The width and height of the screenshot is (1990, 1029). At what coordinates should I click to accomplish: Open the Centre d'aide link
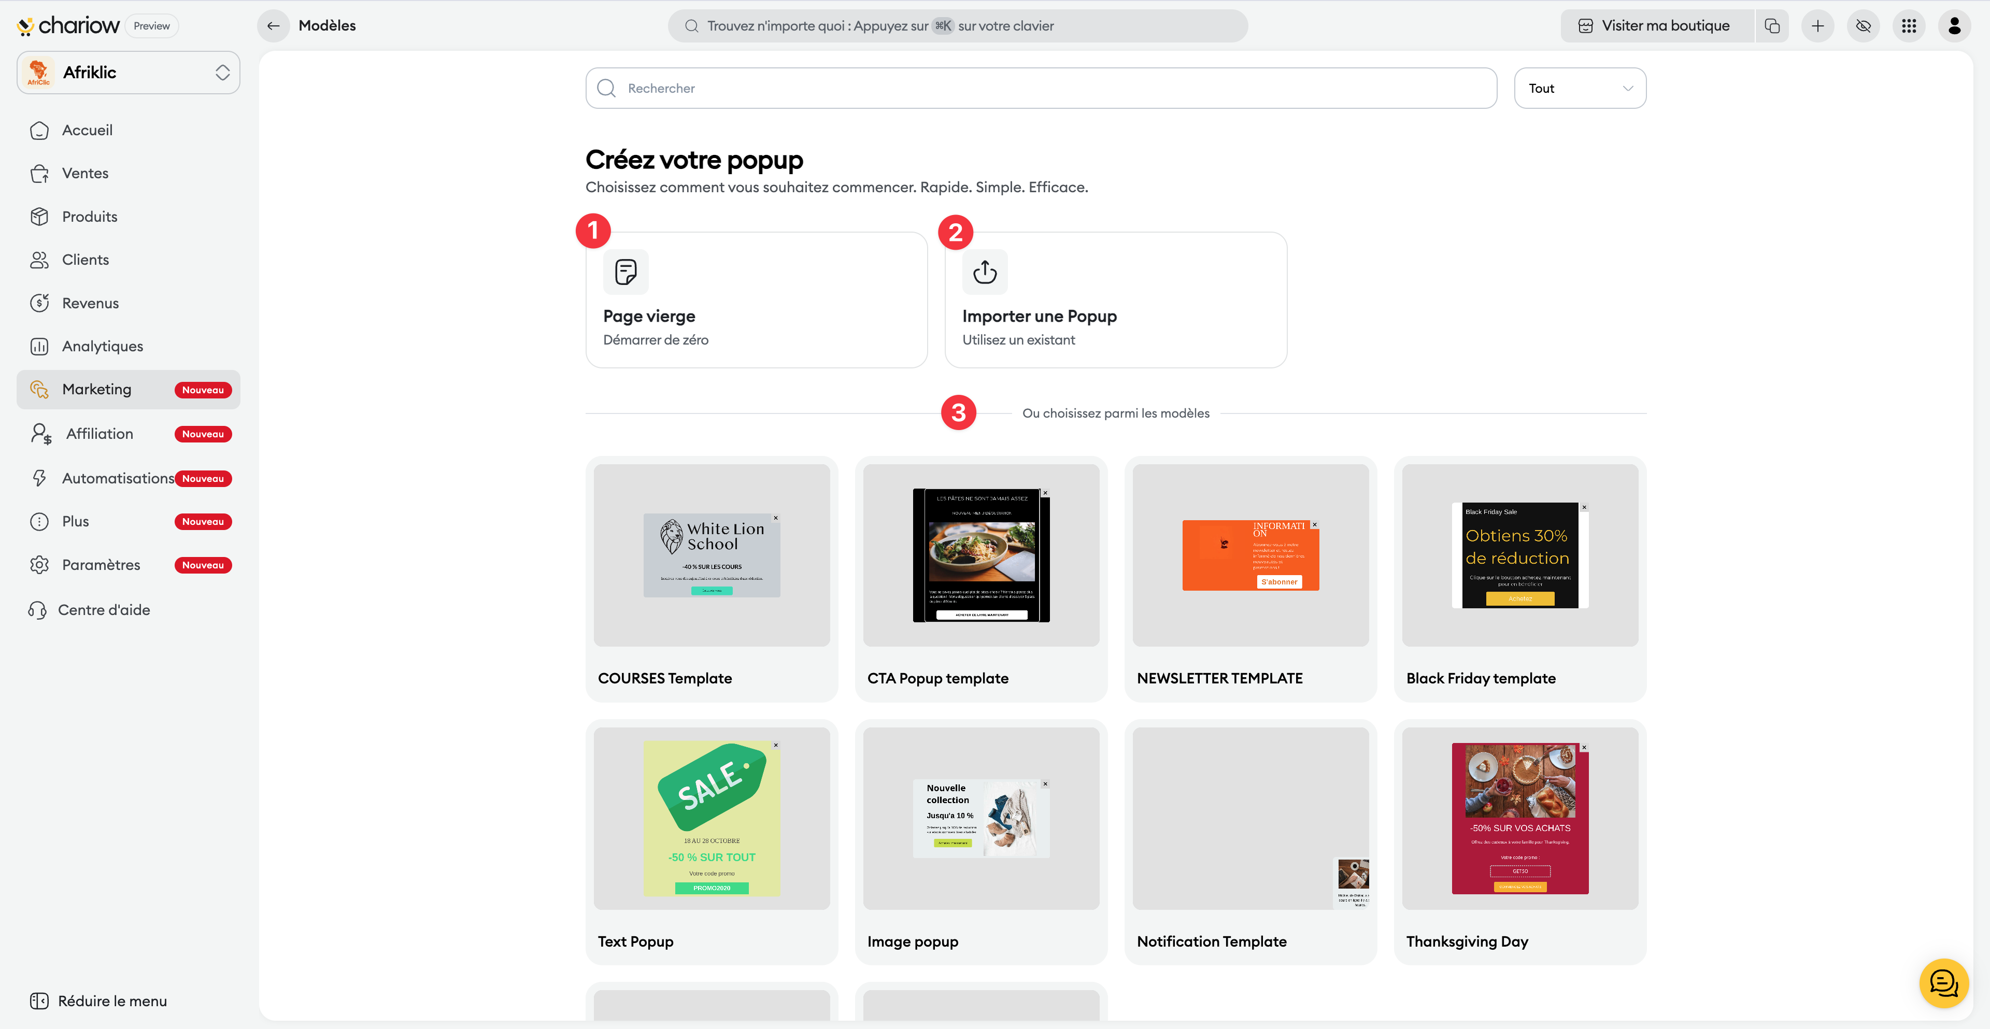point(104,609)
